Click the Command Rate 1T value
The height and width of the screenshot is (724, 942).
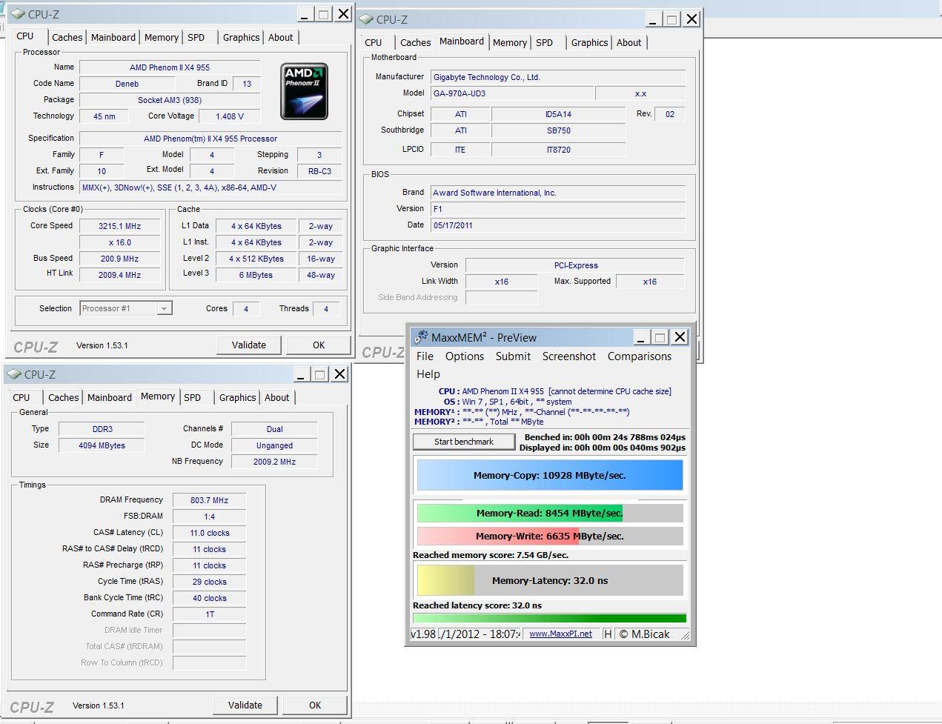point(210,614)
